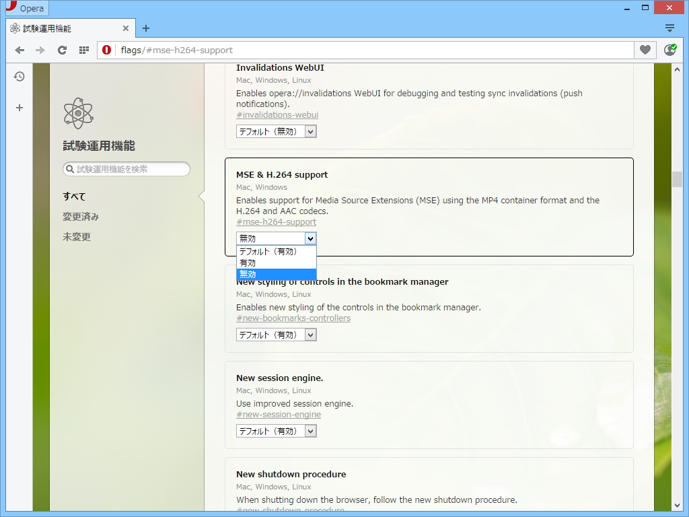Click the 試験運用機能を検索 search field

point(126,169)
